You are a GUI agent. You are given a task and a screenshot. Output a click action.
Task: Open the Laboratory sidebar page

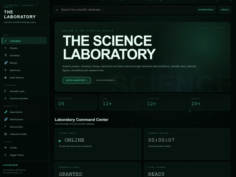pos(24,41)
